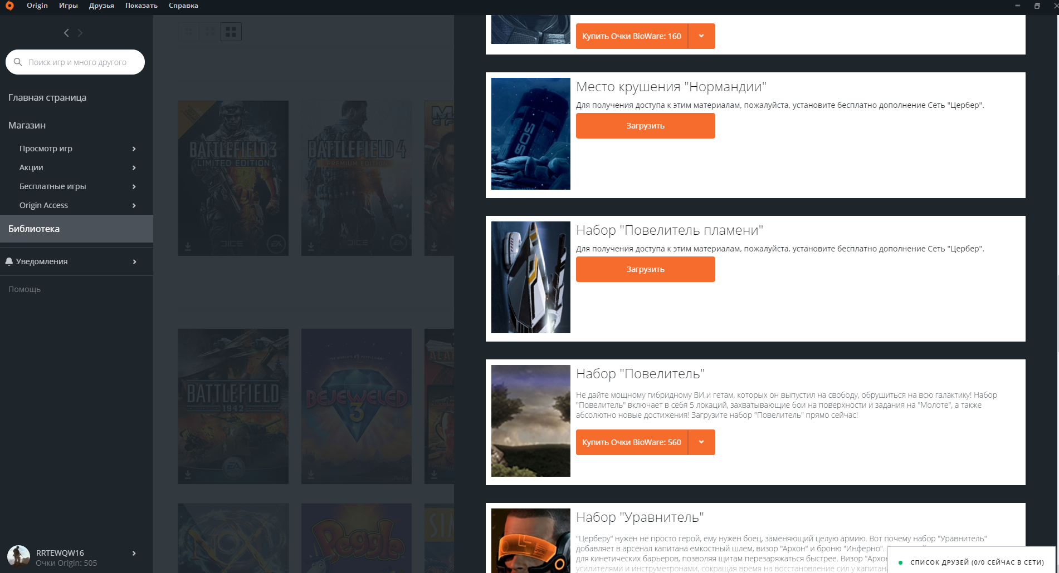Expand the Origin Access submenu arrow

tap(134, 205)
